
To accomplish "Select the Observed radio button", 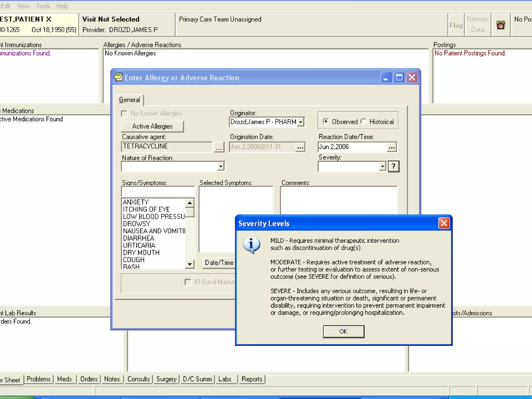I will point(325,121).
